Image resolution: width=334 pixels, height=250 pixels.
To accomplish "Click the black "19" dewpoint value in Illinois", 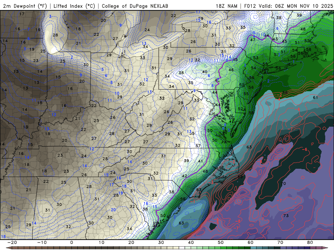I will pyautogui.click(x=32, y=49).
